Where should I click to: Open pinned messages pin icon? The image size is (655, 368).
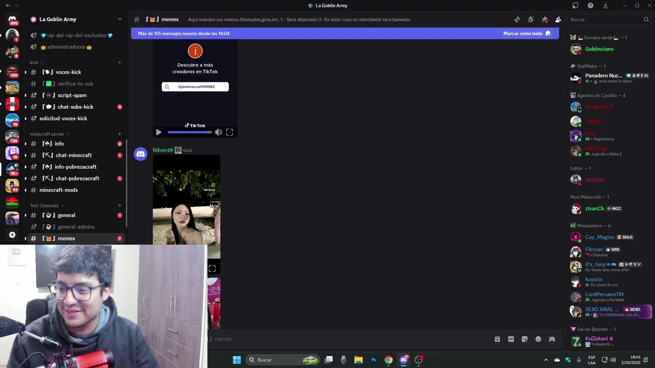point(544,19)
